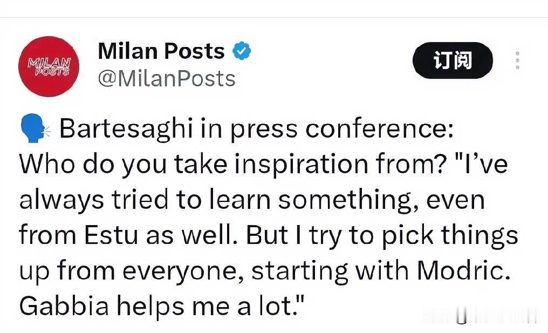Open the three-dot more options menu

tap(517, 60)
